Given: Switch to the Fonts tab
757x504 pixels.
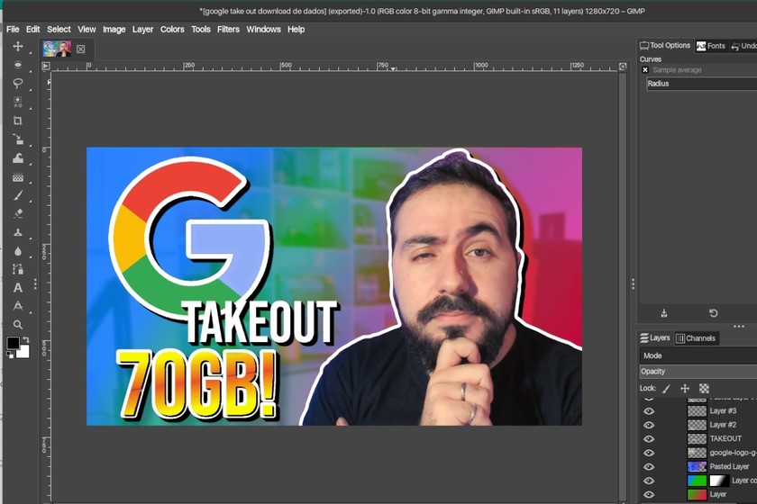Looking at the screenshot, I should 711,46.
